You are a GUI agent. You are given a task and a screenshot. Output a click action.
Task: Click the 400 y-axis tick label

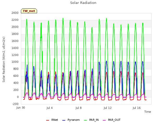(16, 83)
